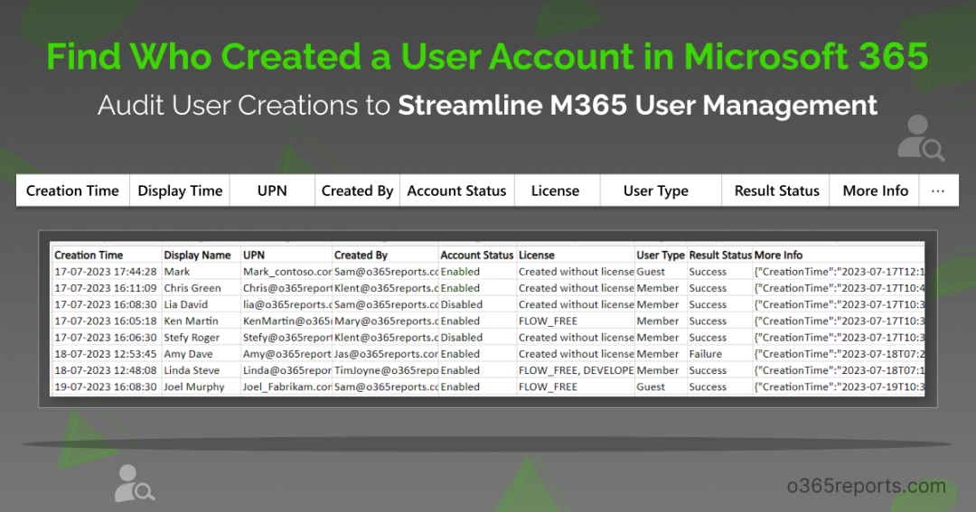Click the display name 'Linda Steve'
Screen dimensions: 976x512
pos(192,370)
